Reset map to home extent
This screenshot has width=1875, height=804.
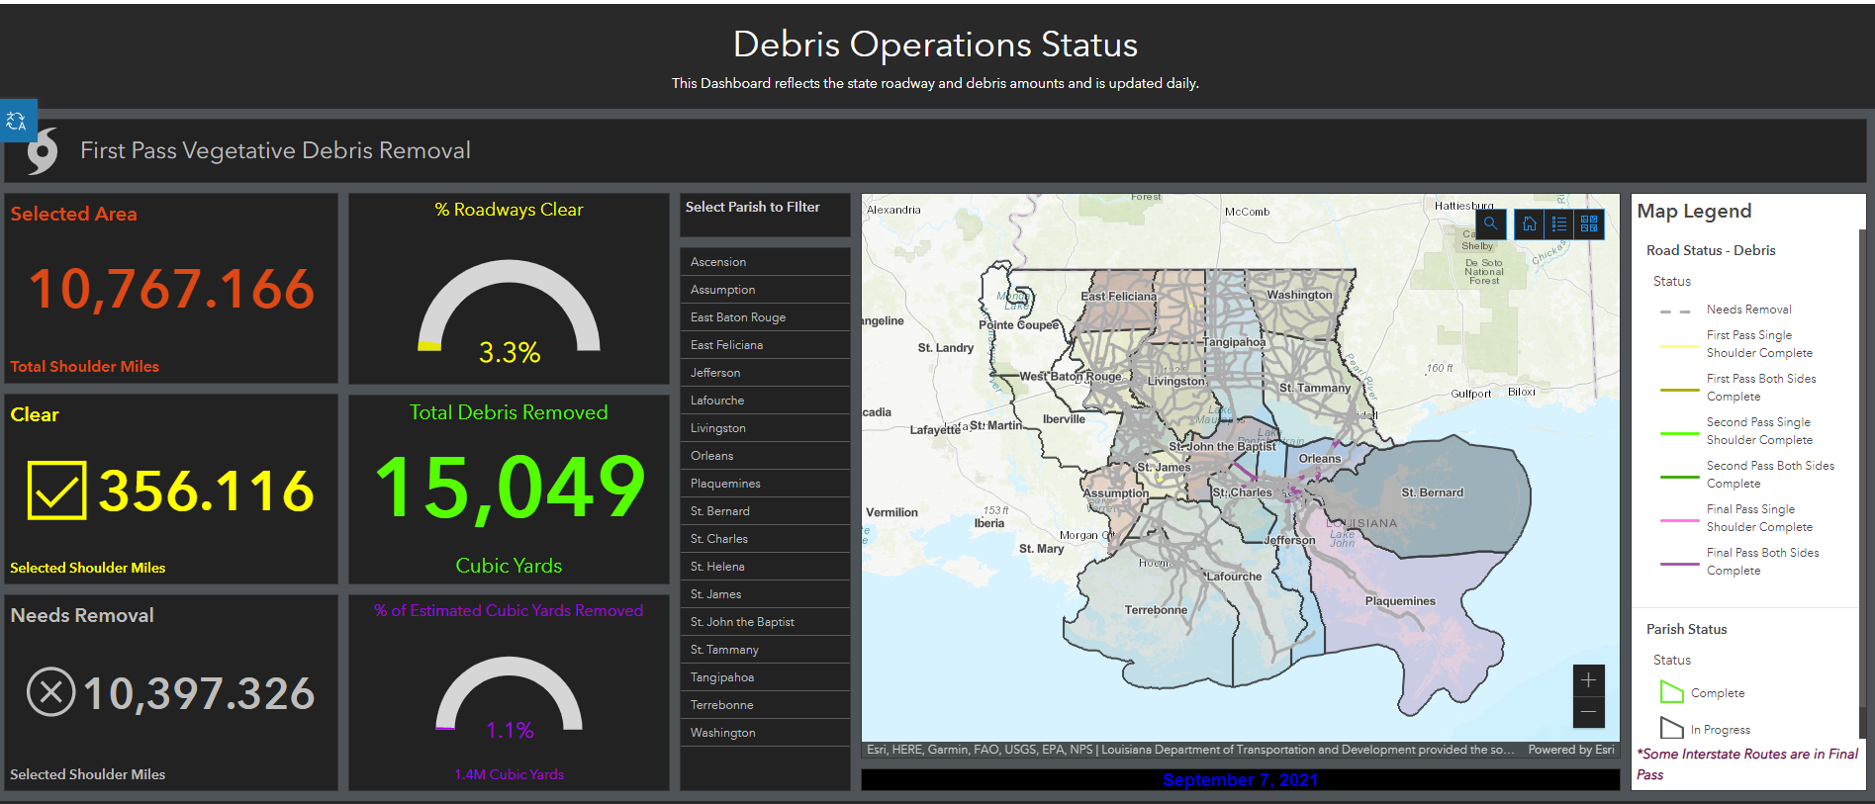tap(1529, 224)
